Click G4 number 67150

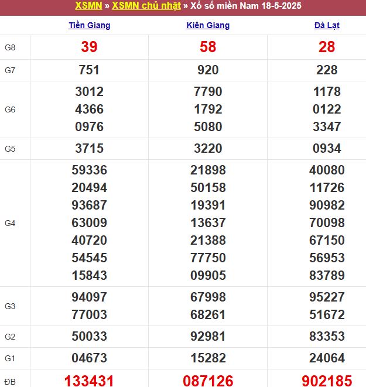pyautogui.click(x=327, y=240)
